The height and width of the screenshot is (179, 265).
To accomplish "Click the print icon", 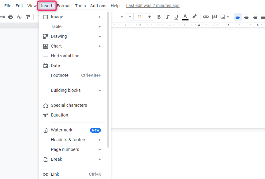I will (x=11, y=17).
